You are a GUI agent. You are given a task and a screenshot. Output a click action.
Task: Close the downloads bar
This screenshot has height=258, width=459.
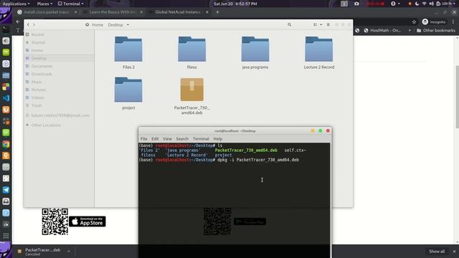click(454, 252)
